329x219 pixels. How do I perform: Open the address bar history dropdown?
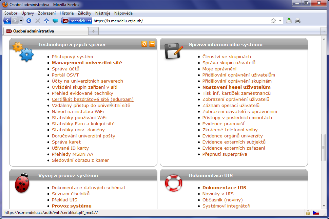coord(280,21)
